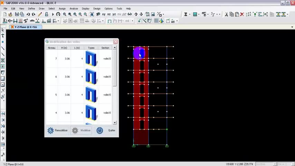Image resolution: width=295 pixels, height=166 pixels.
Task: Open the Define menu
Action: [31, 9]
